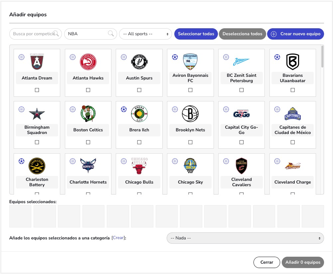Click the Cleveland Cavaliers logo
This screenshot has height=274, width=333.
tap(242, 166)
